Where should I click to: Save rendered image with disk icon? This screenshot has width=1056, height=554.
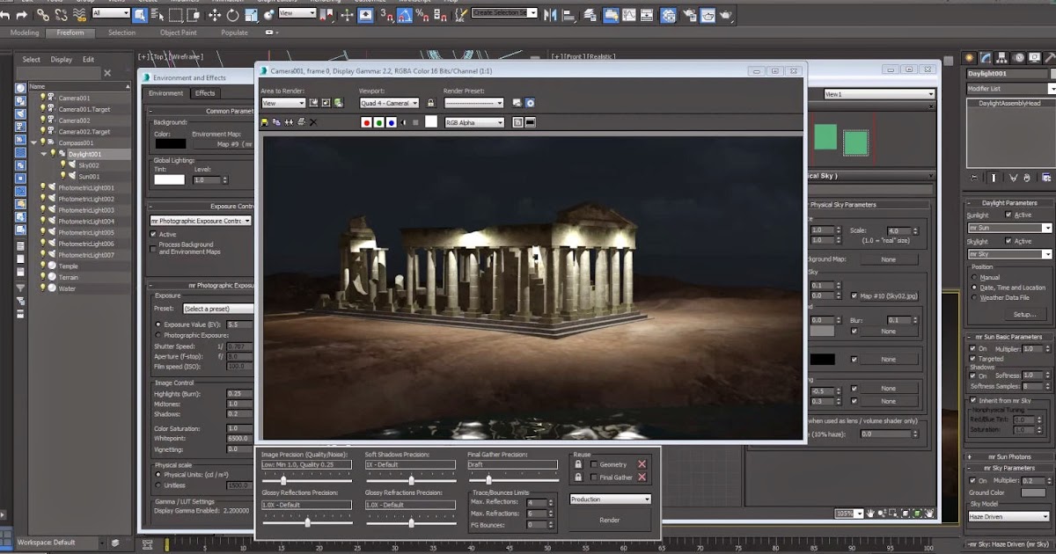click(264, 122)
